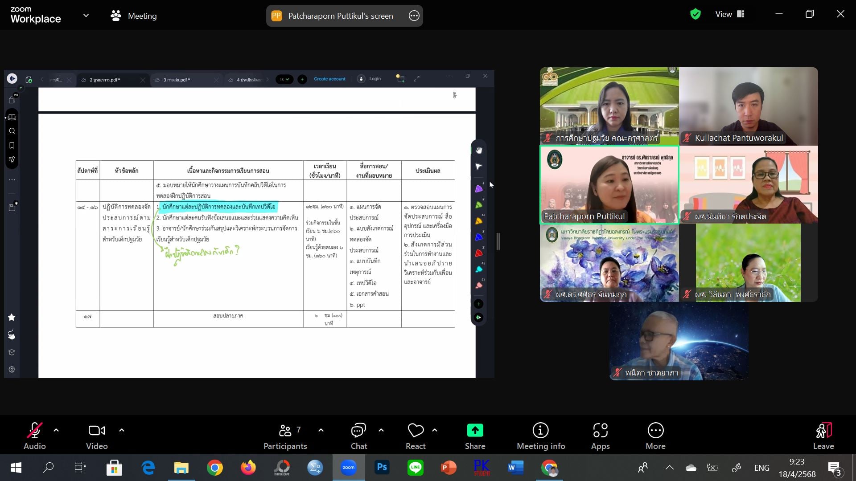Open the Participants list

285,436
